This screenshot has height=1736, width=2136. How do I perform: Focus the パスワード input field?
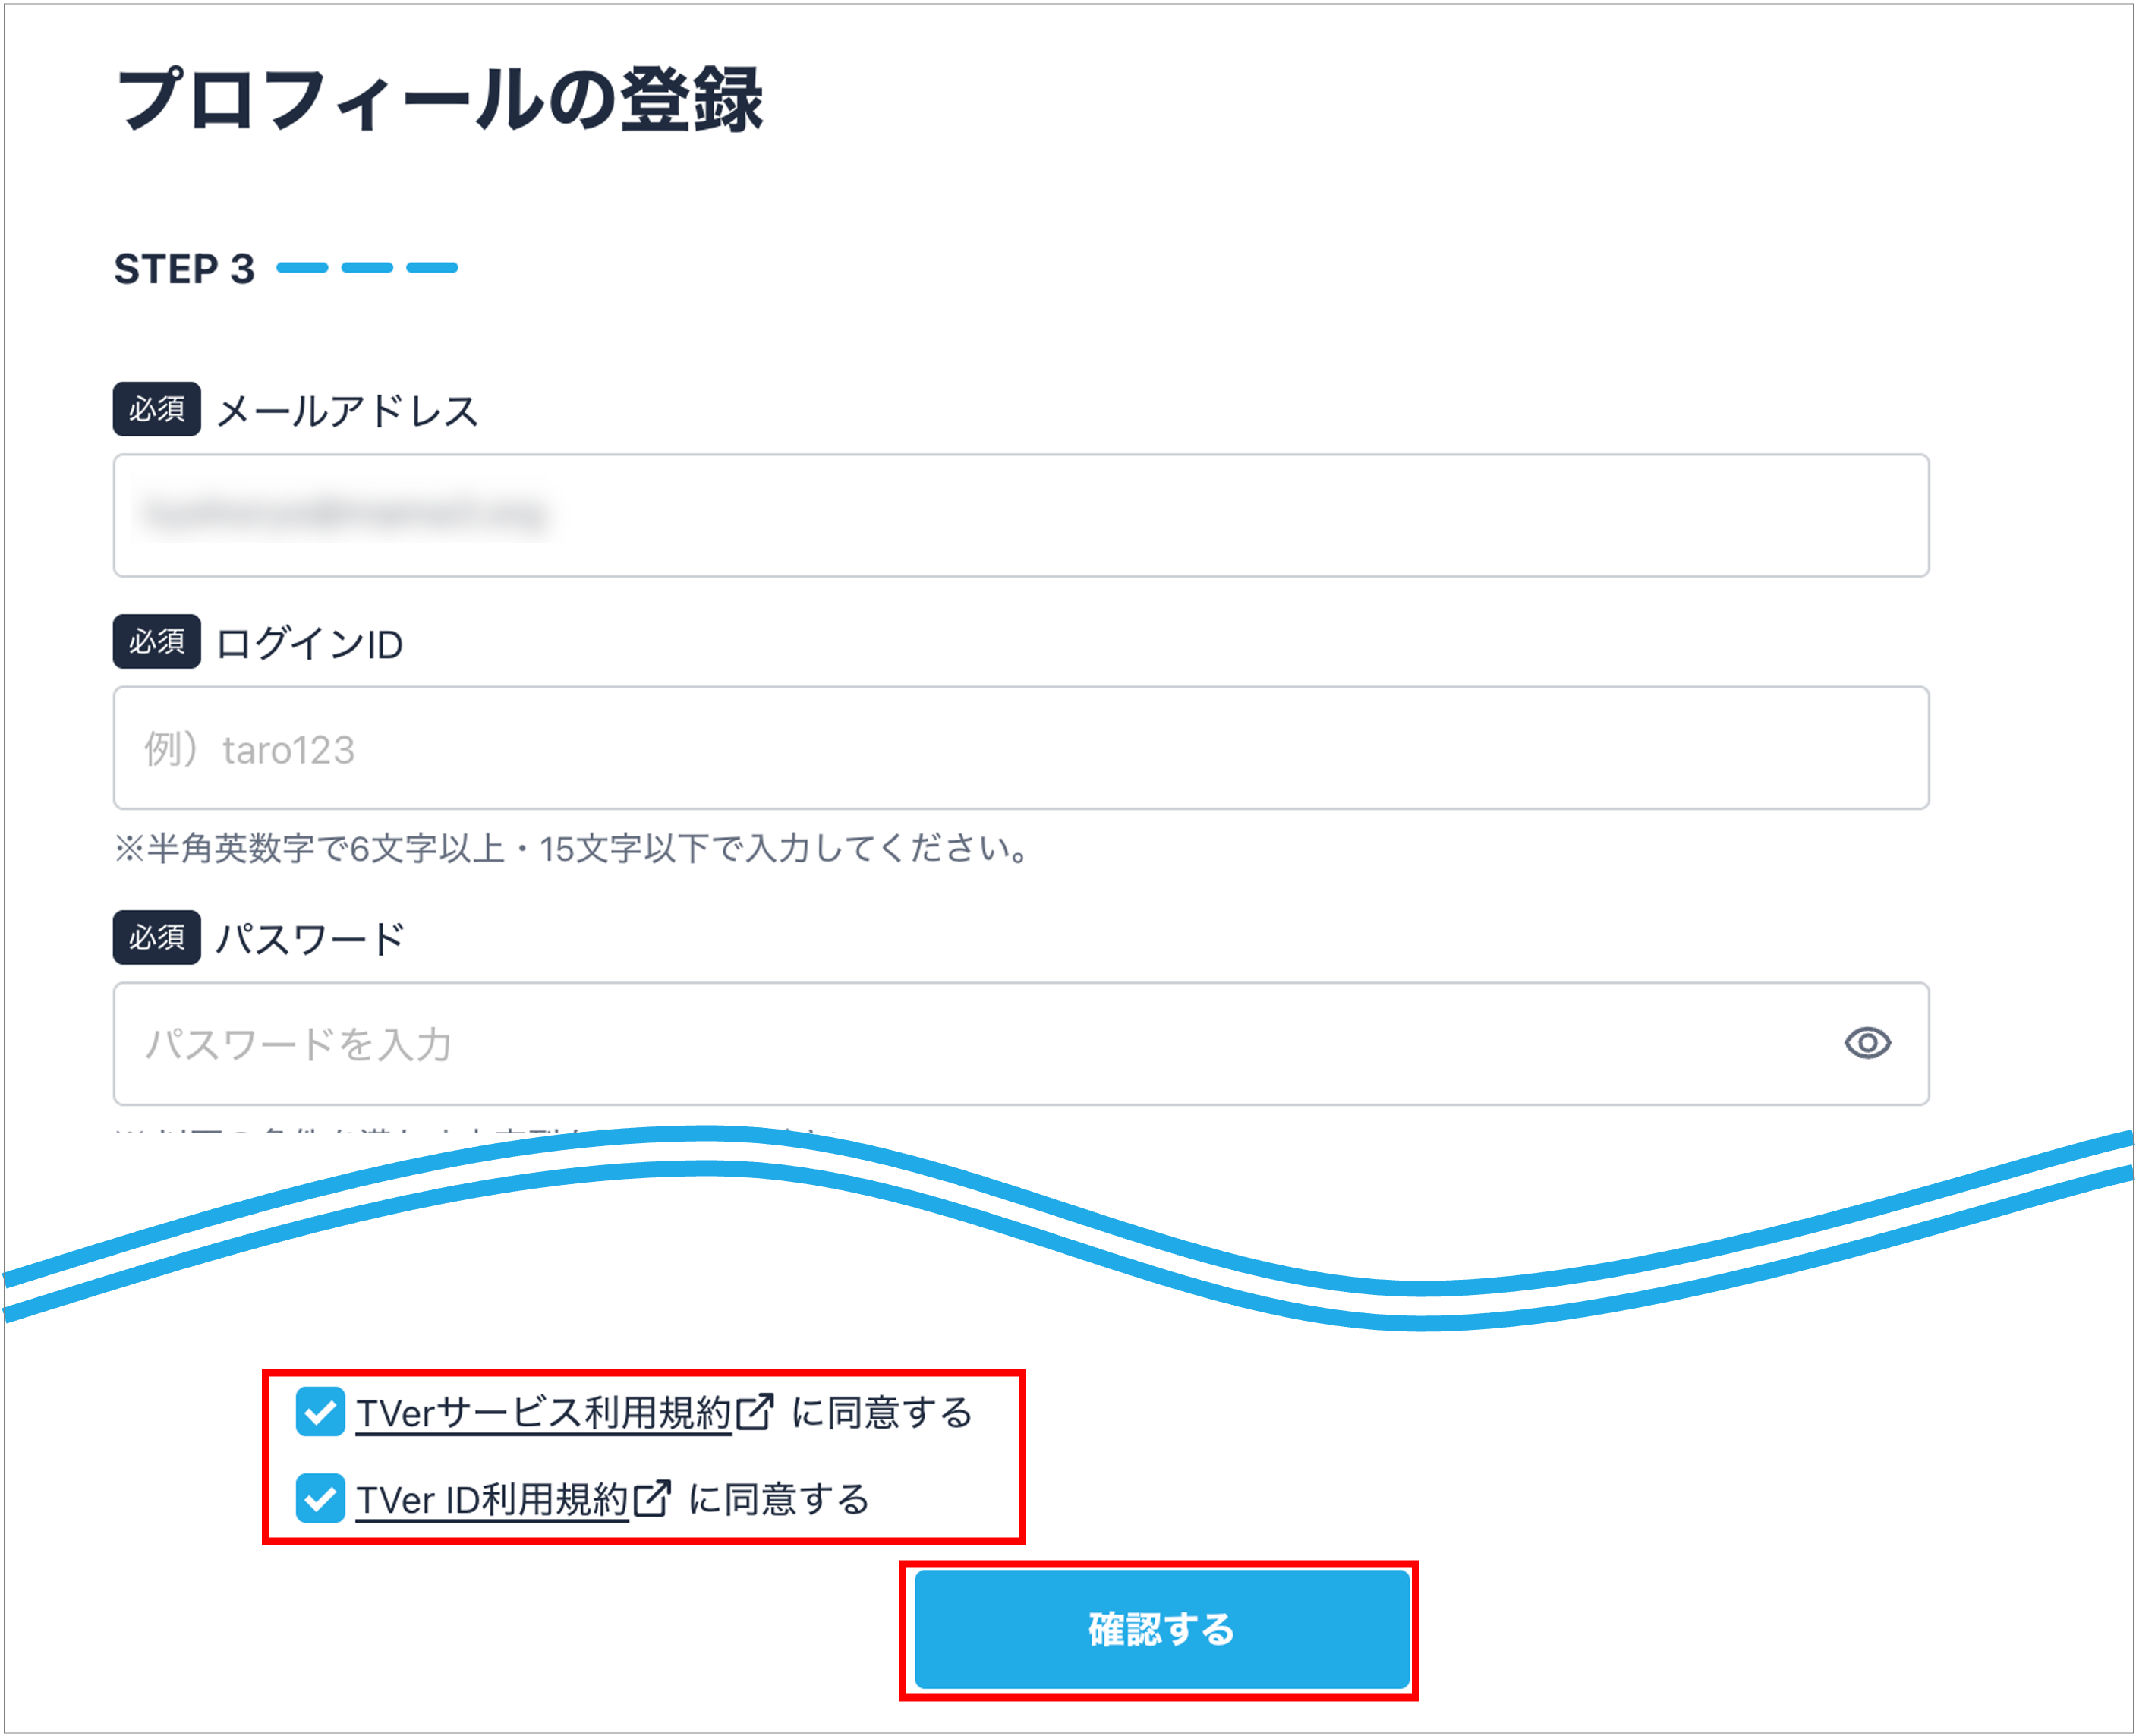1020,1043
